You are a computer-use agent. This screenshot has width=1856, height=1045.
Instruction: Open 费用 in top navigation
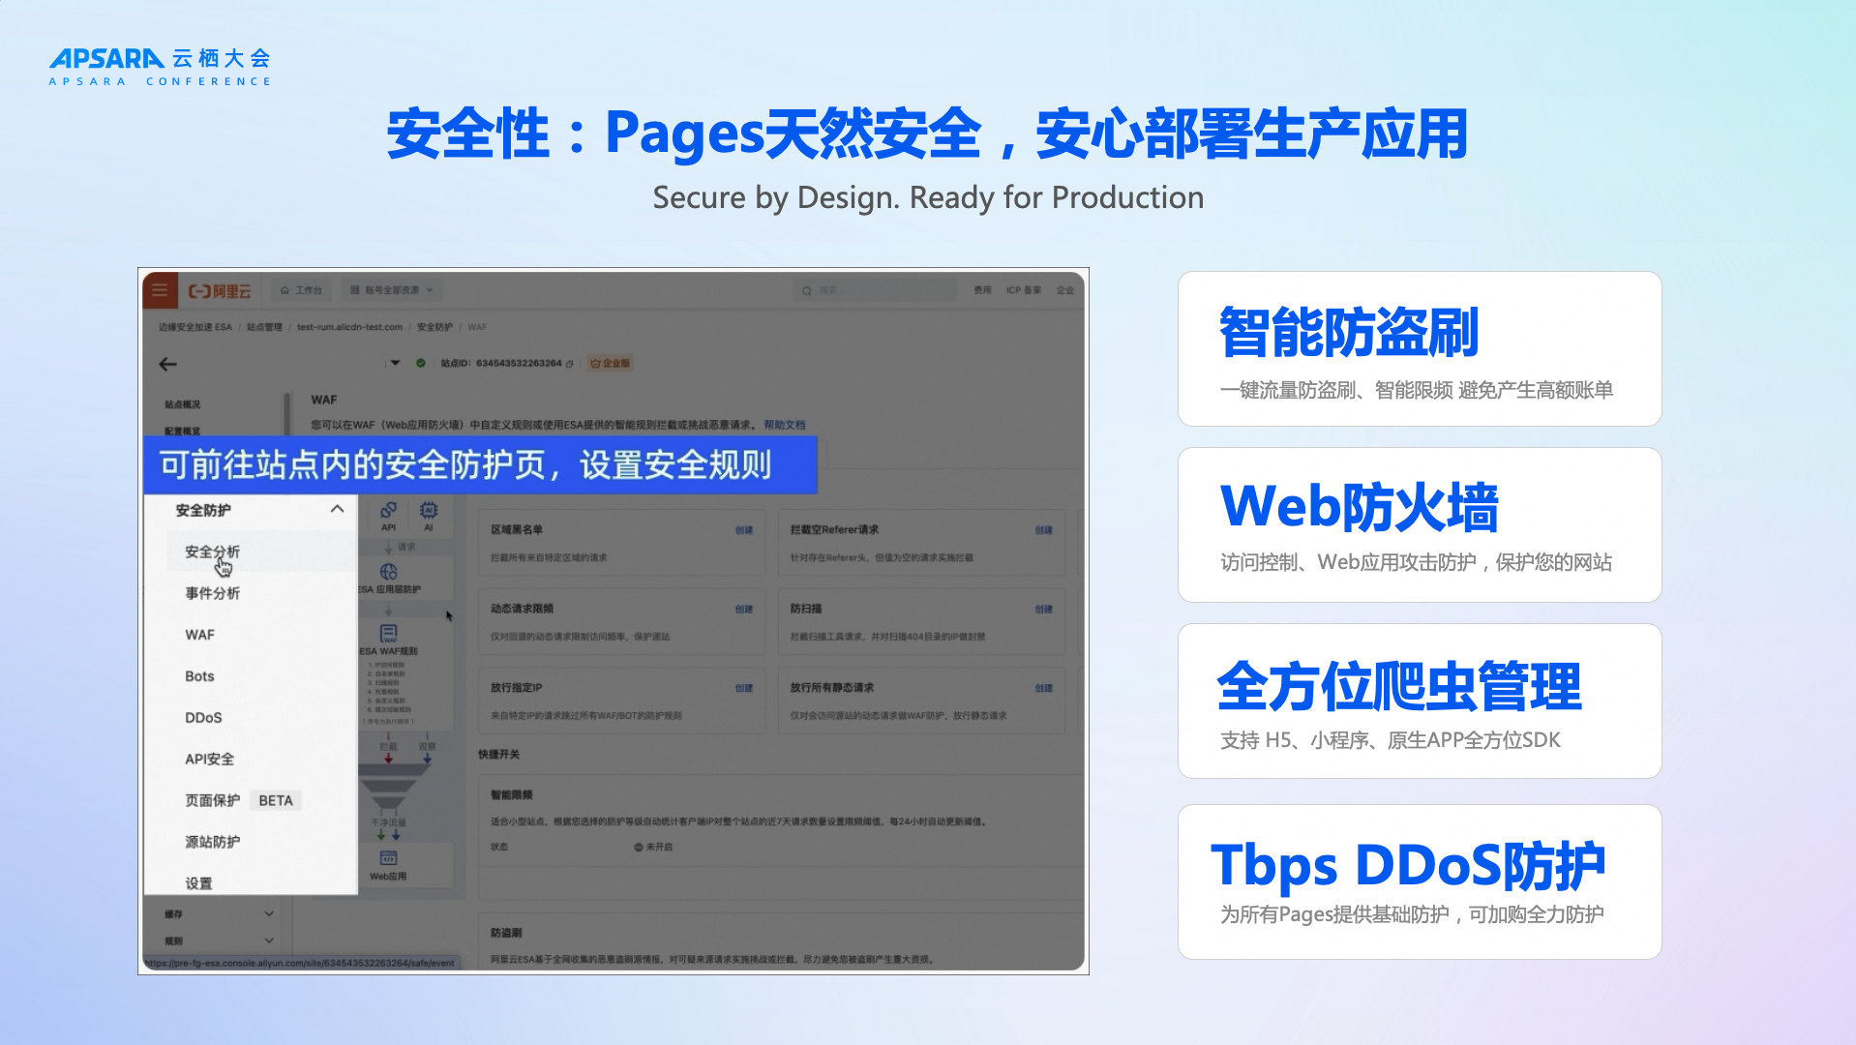click(x=982, y=290)
